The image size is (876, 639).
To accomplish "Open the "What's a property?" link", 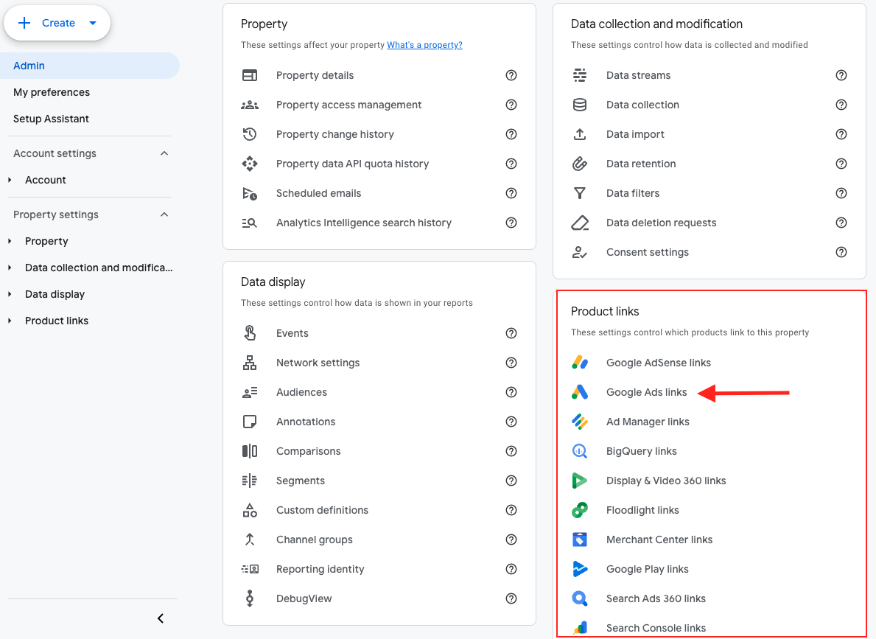I will (424, 45).
